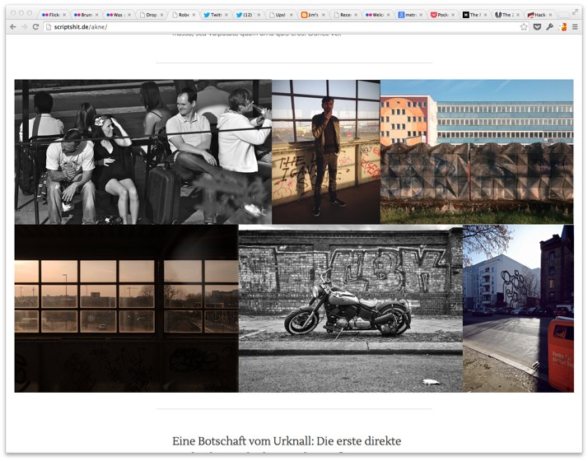Open the sepia photo of the sunset window grid
This screenshot has width=588, height=461.
coord(126,309)
